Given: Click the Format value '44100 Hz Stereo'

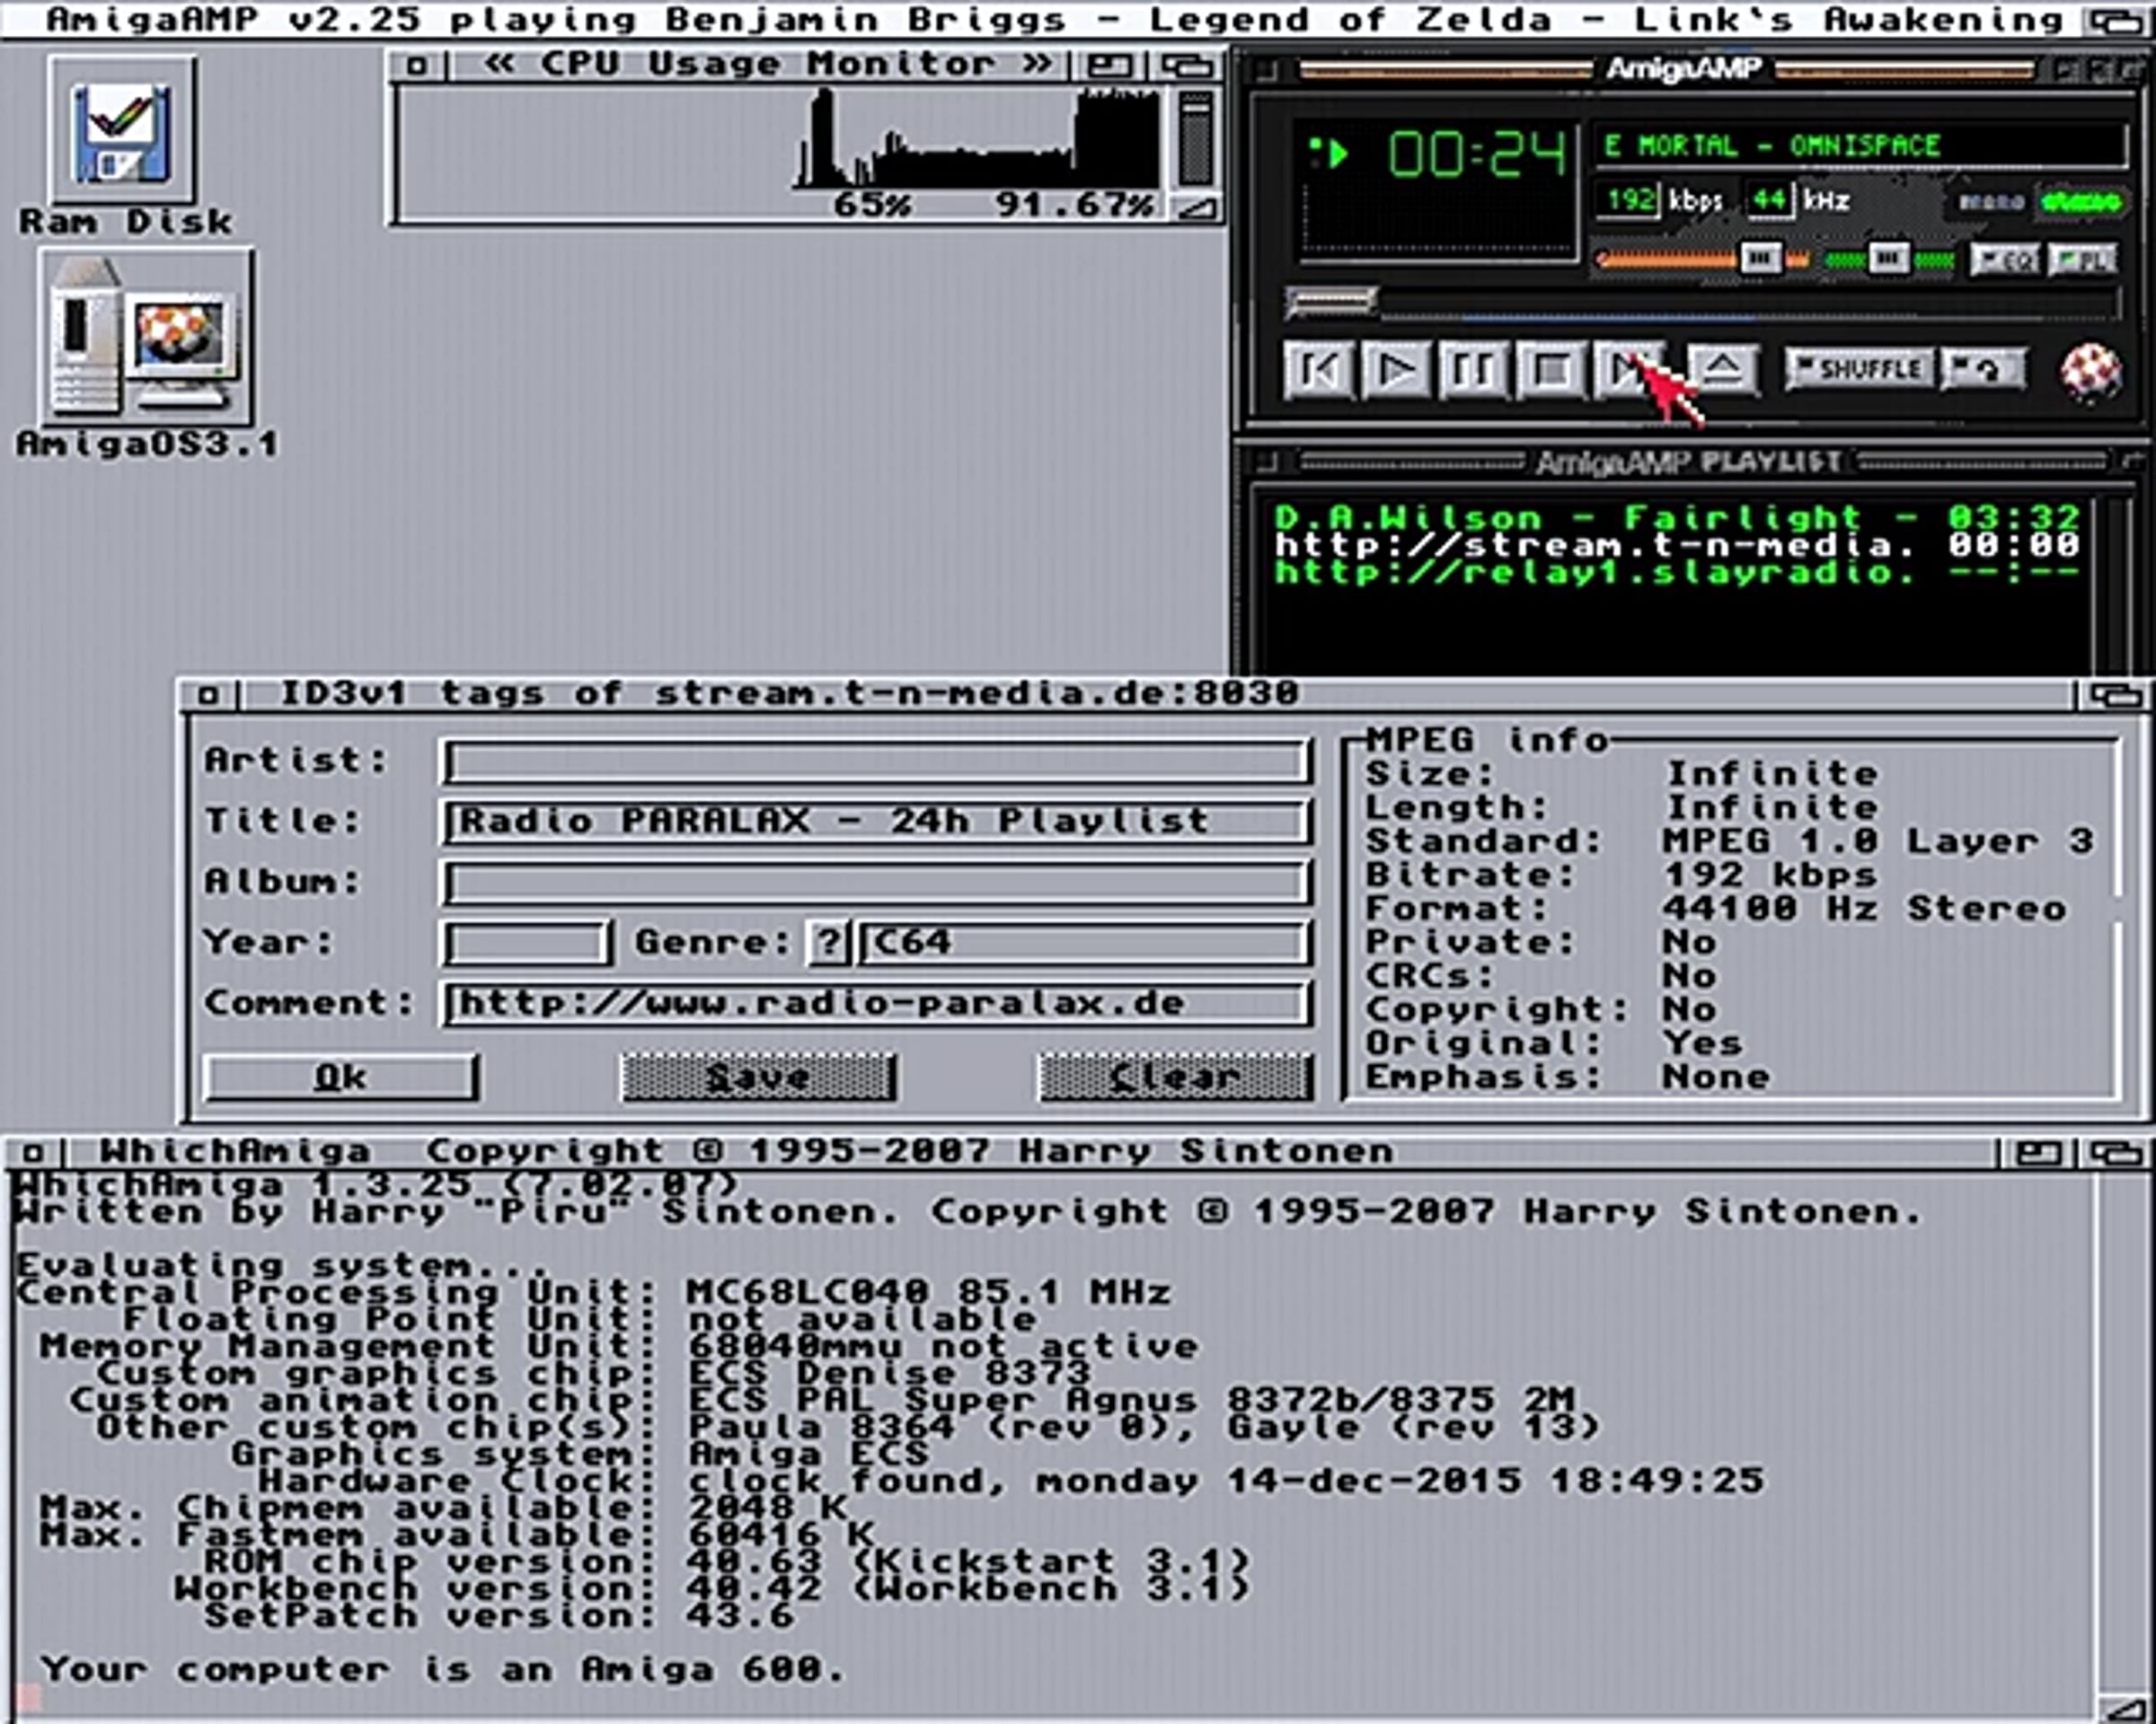Looking at the screenshot, I should pyautogui.click(x=1864, y=909).
